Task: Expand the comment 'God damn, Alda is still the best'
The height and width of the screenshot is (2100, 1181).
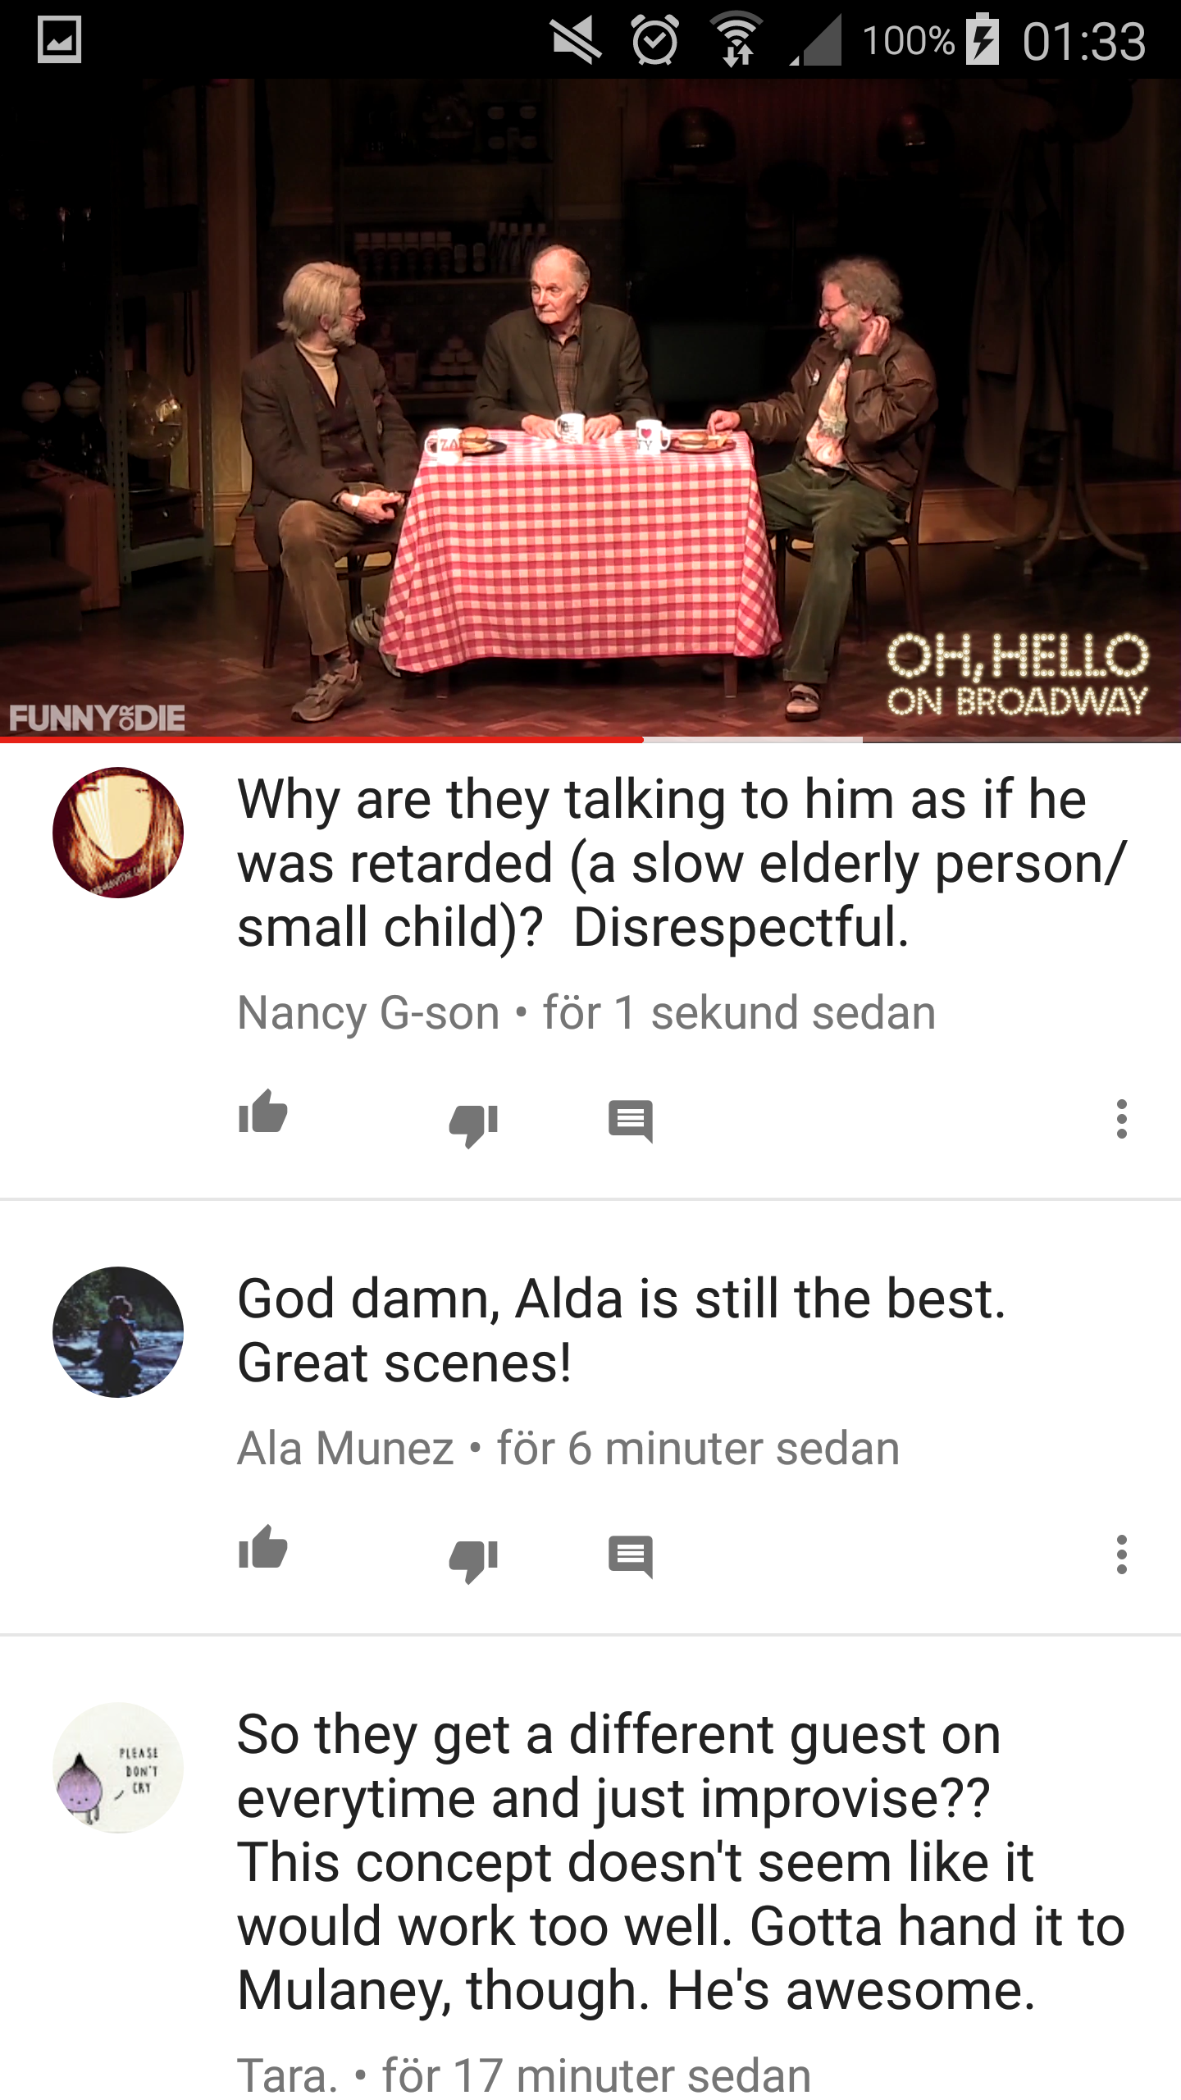Action: pyautogui.click(x=622, y=1331)
